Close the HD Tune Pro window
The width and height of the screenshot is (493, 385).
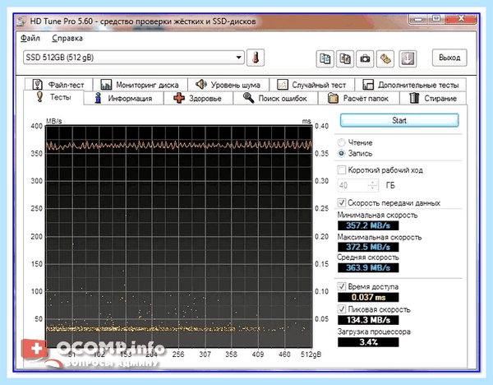point(461,19)
